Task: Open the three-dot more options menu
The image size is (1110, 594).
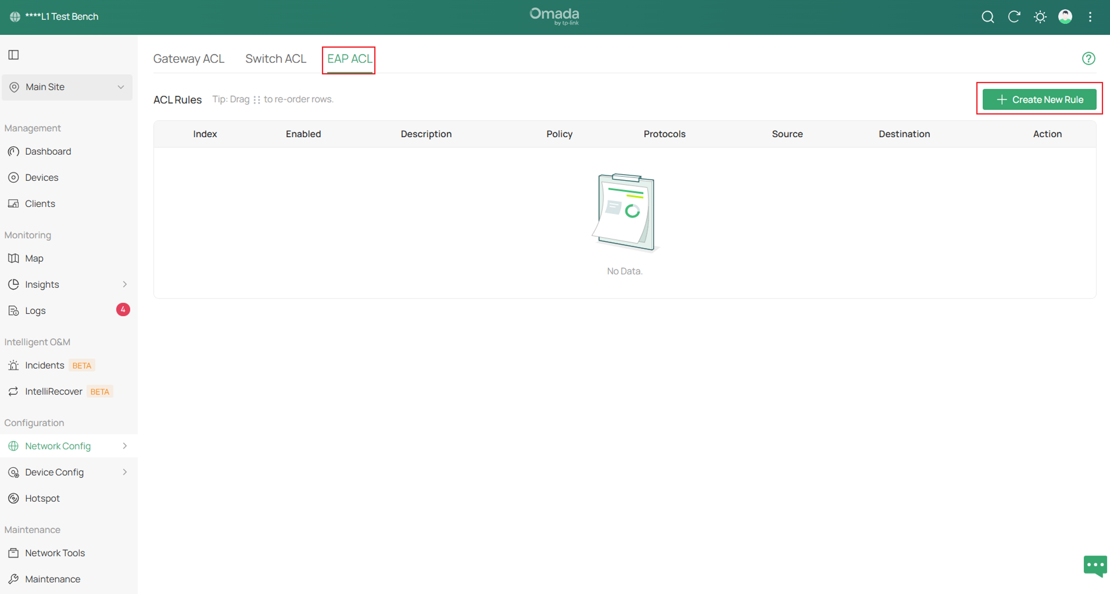Action: point(1090,17)
